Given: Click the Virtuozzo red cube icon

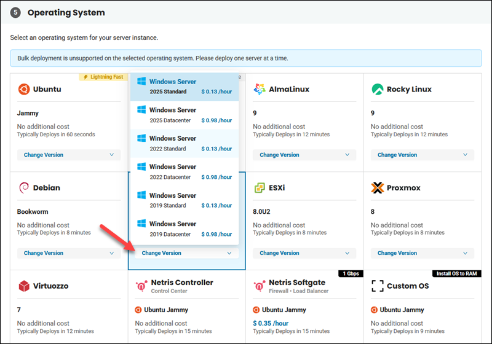Looking at the screenshot, I should 24,286.
